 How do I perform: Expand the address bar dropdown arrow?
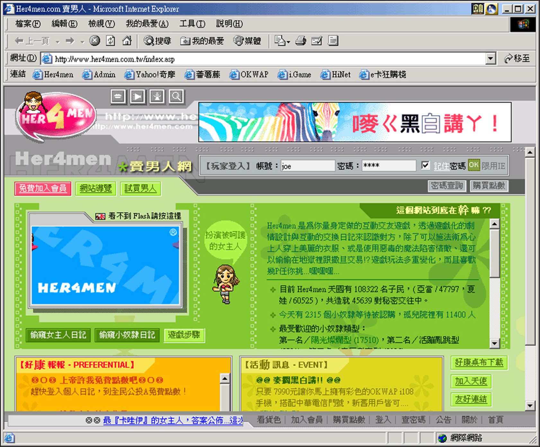click(x=490, y=59)
